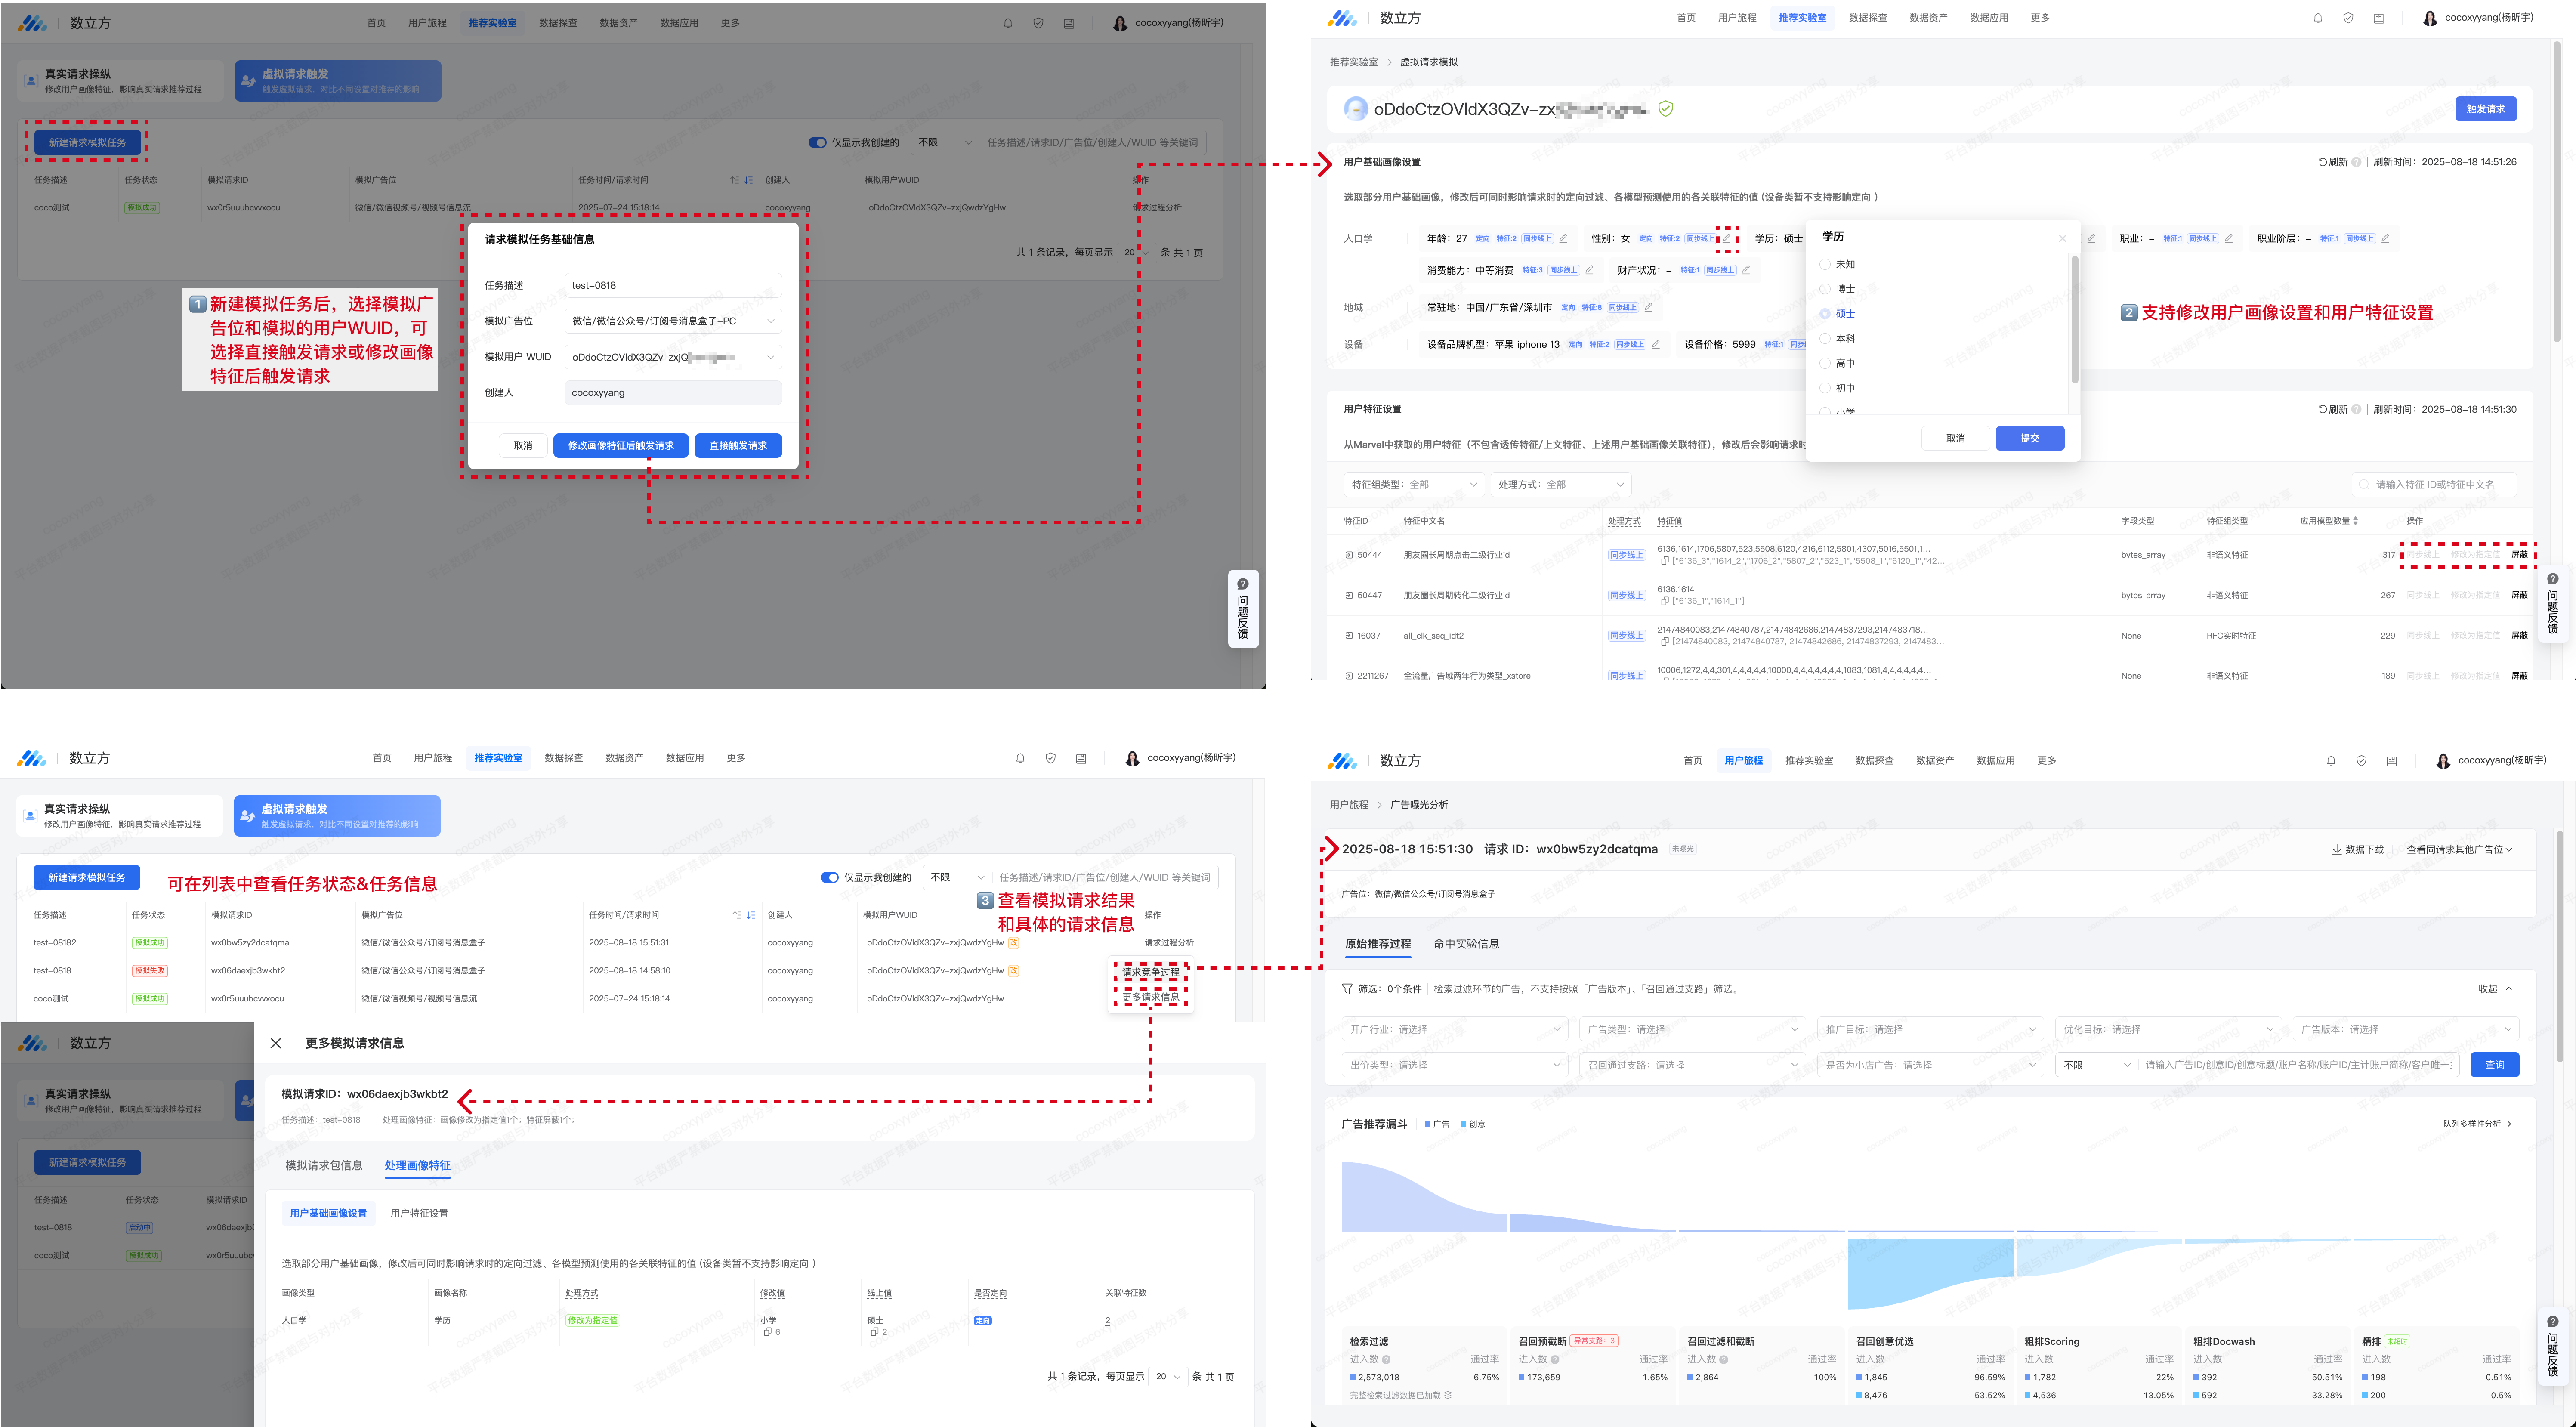Click the edit pencil beside 年龄: 27
Viewport: 2576px width, 1427px height.
[1563, 239]
